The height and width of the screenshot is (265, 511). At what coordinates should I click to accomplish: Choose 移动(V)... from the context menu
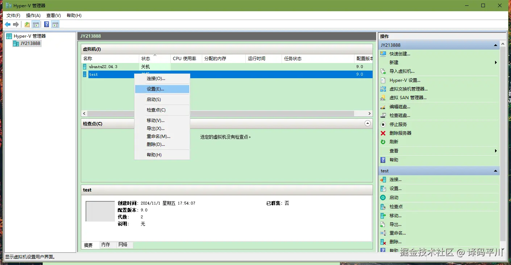tap(162, 120)
